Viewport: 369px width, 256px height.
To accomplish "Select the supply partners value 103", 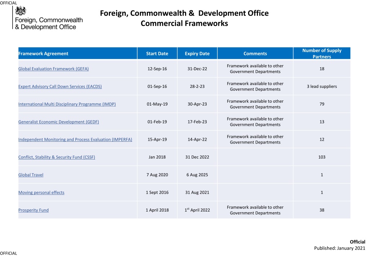I will (x=322, y=157).
